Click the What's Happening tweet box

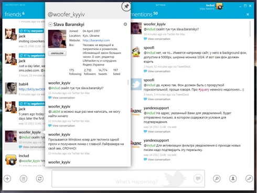click(x=128, y=178)
